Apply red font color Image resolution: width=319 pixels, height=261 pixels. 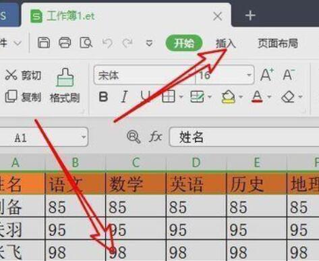coord(257,97)
